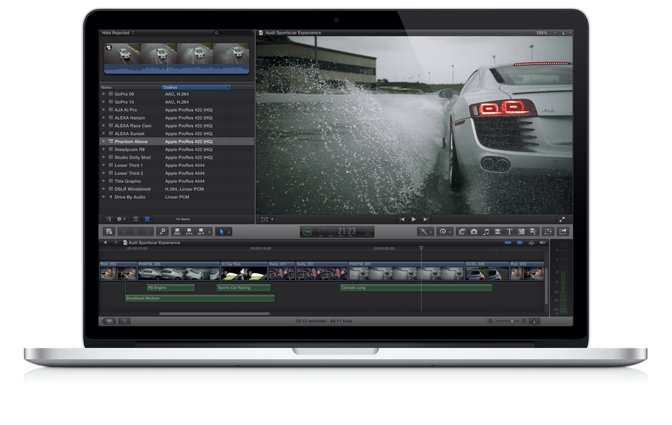Switch browser to filmstrip view

tap(136, 219)
